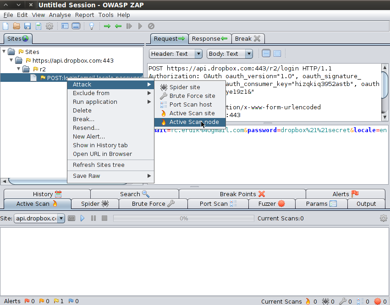Switch to the Brute Force tab
The image size is (390, 305).
[153, 204]
